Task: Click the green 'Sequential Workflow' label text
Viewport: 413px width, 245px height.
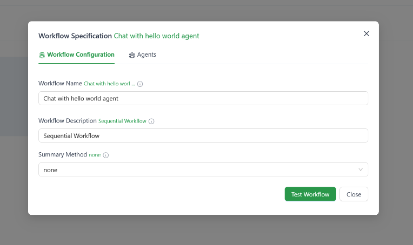Action: (122, 121)
